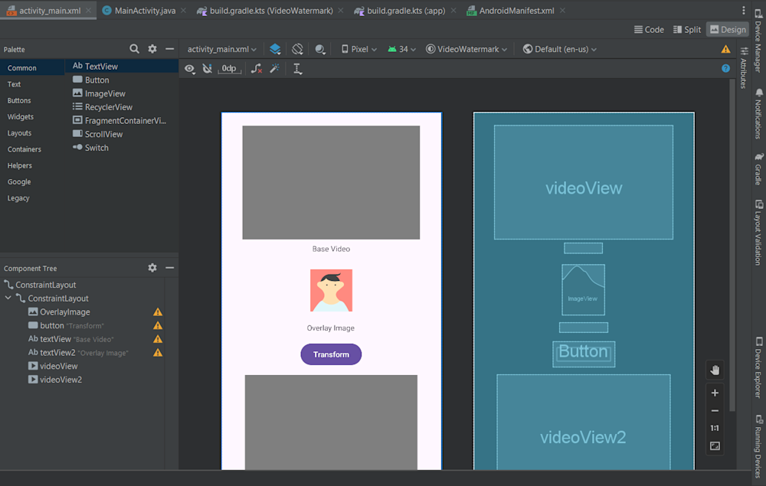Switch to Split view mode
The width and height of the screenshot is (766, 486).
click(686, 29)
